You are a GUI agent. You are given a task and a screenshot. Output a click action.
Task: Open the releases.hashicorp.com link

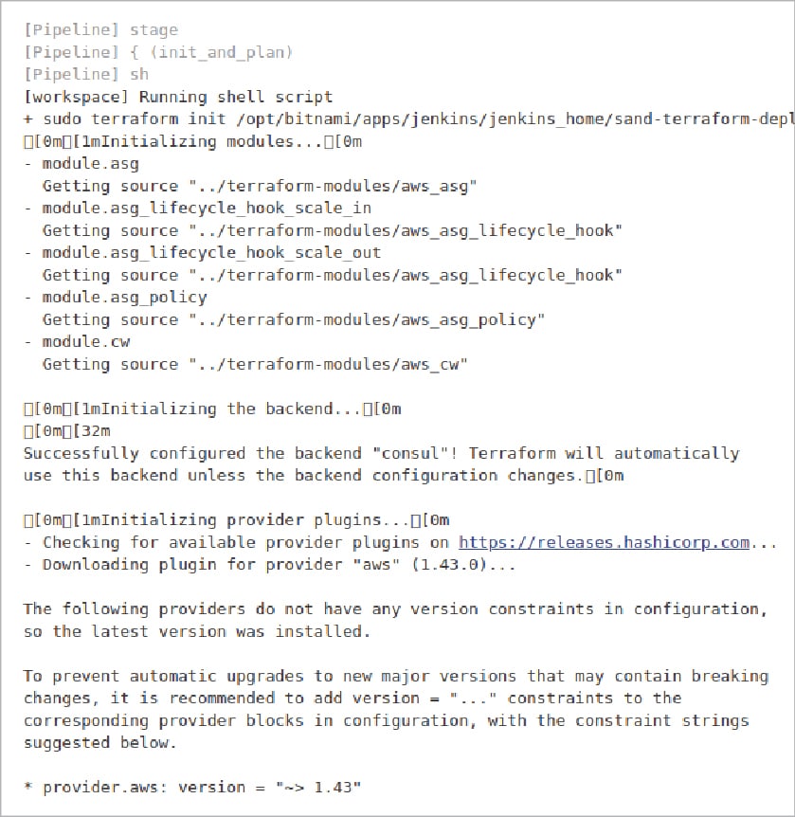click(x=604, y=543)
